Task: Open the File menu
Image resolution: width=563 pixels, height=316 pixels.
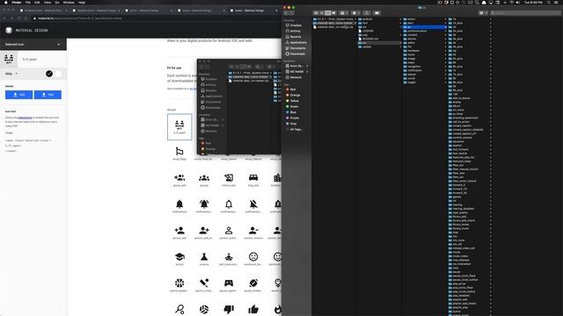Action: point(27,3)
